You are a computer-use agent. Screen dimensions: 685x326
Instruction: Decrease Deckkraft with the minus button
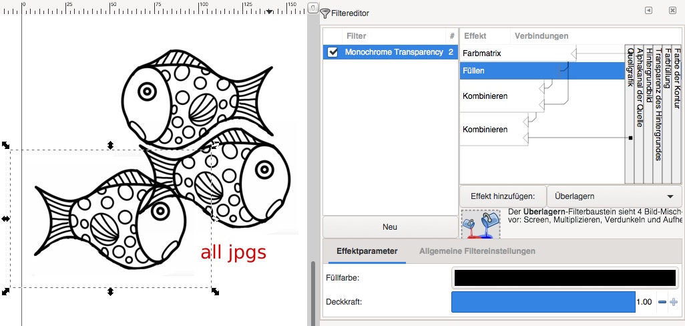662,302
